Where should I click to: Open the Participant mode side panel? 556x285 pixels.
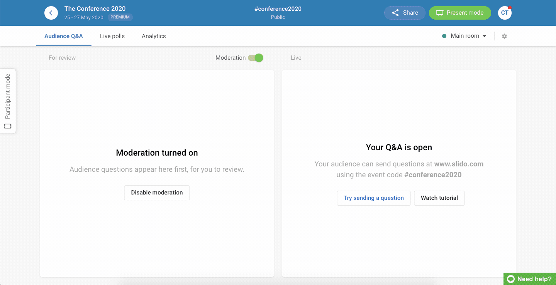tap(8, 101)
